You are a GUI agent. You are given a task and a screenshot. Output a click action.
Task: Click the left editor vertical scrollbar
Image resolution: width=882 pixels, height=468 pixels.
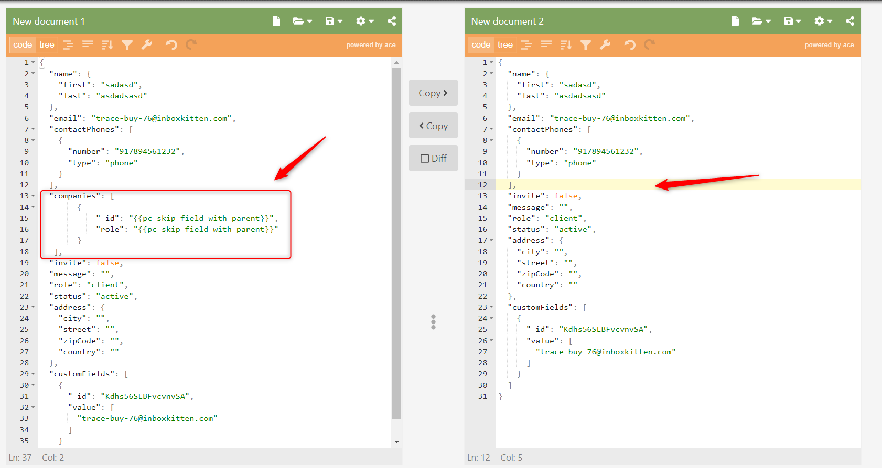point(396,243)
